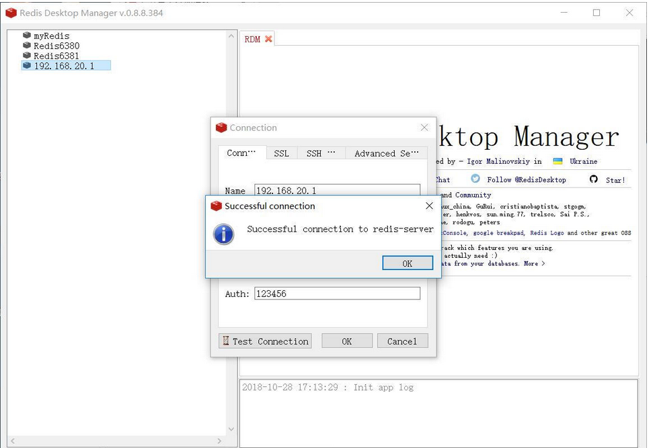The image size is (653, 448).
Task: Select 192.168.20.1 connection in tree
Action: 66,66
